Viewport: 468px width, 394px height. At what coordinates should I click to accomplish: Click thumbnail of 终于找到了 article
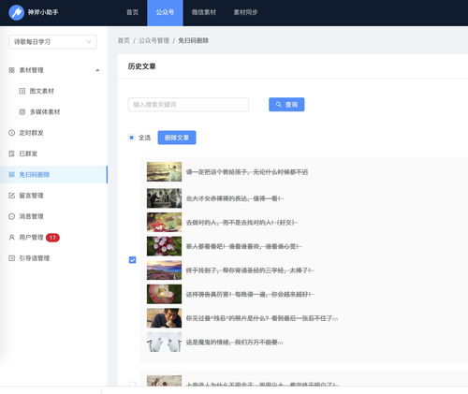click(164, 270)
